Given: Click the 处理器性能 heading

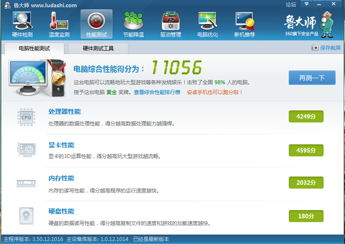Looking at the screenshot, I should [64, 112].
